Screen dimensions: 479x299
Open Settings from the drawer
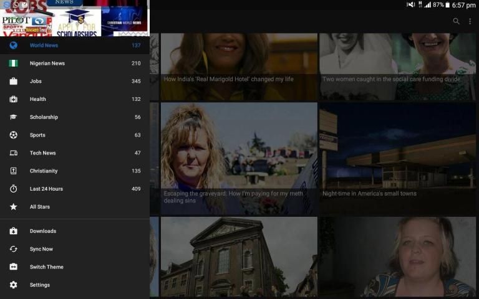click(x=40, y=285)
